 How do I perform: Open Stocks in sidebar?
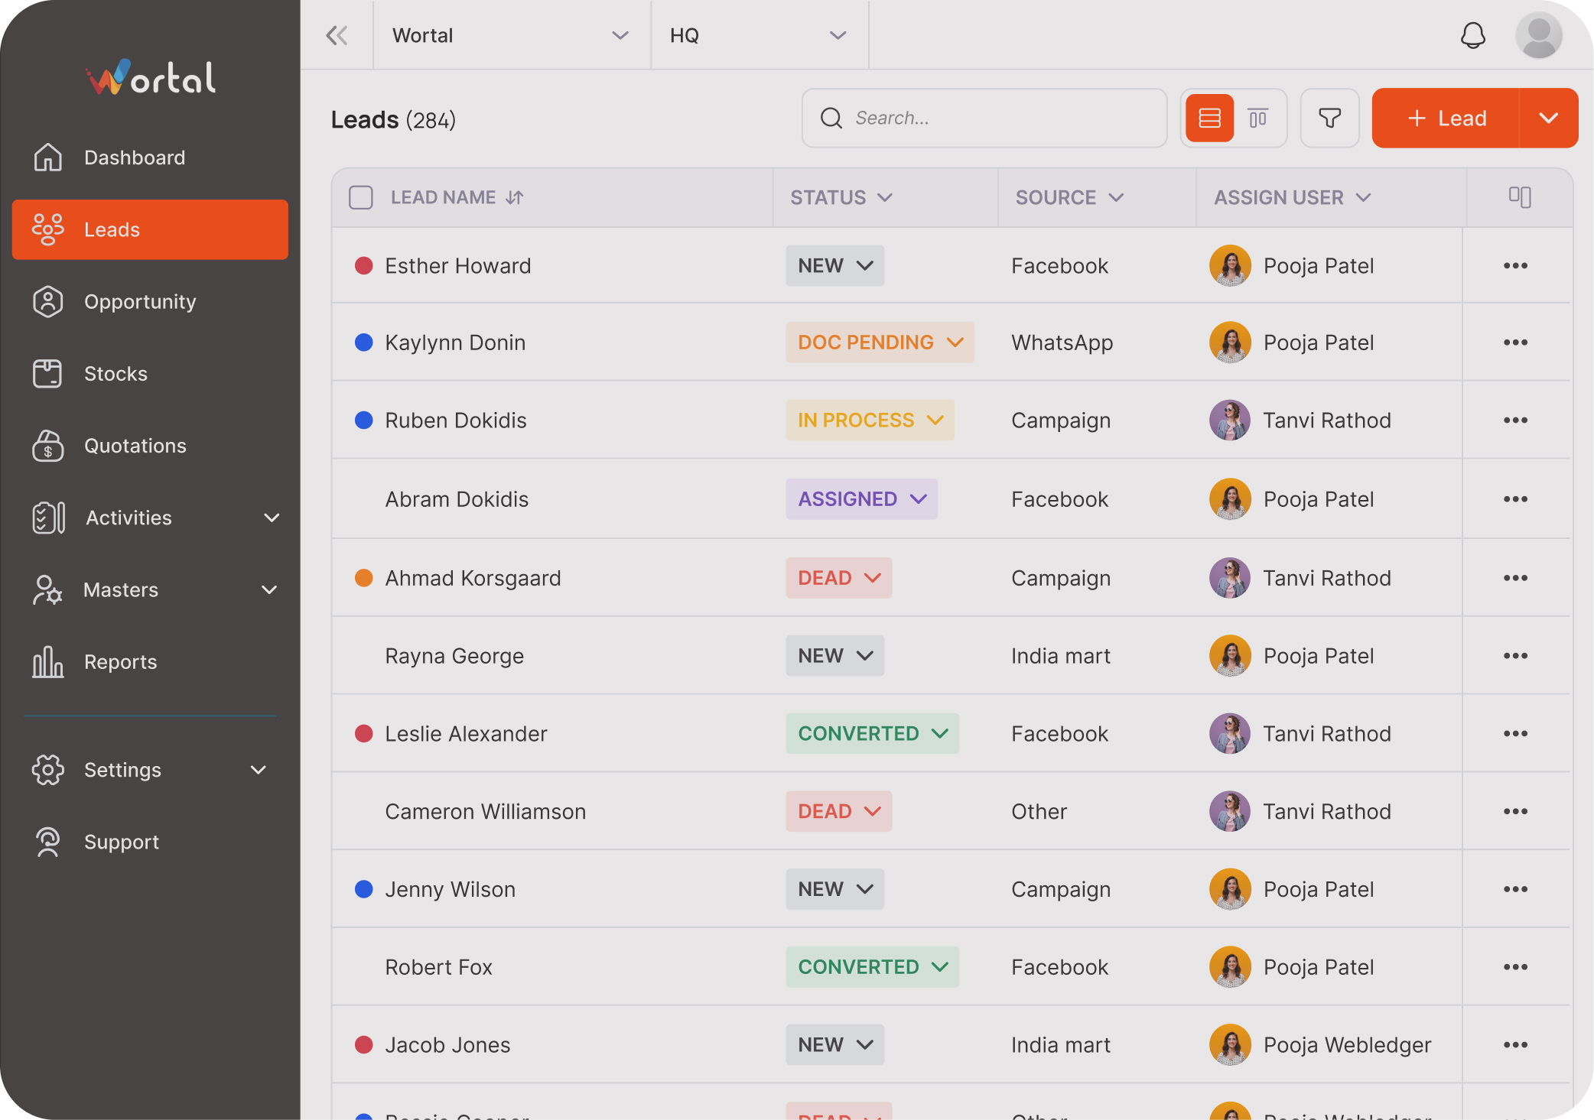(x=151, y=373)
